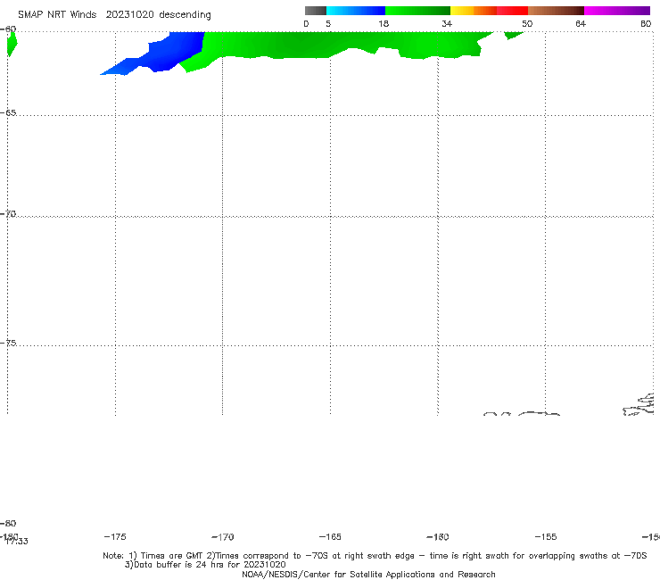Click the brown segment of the color bar
This screenshot has height=580, width=660.
[x=556, y=11]
